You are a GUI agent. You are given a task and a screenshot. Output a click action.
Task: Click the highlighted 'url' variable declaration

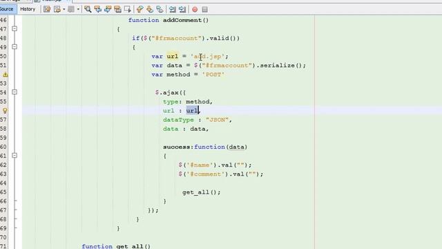pyautogui.click(x=172, y=56)
